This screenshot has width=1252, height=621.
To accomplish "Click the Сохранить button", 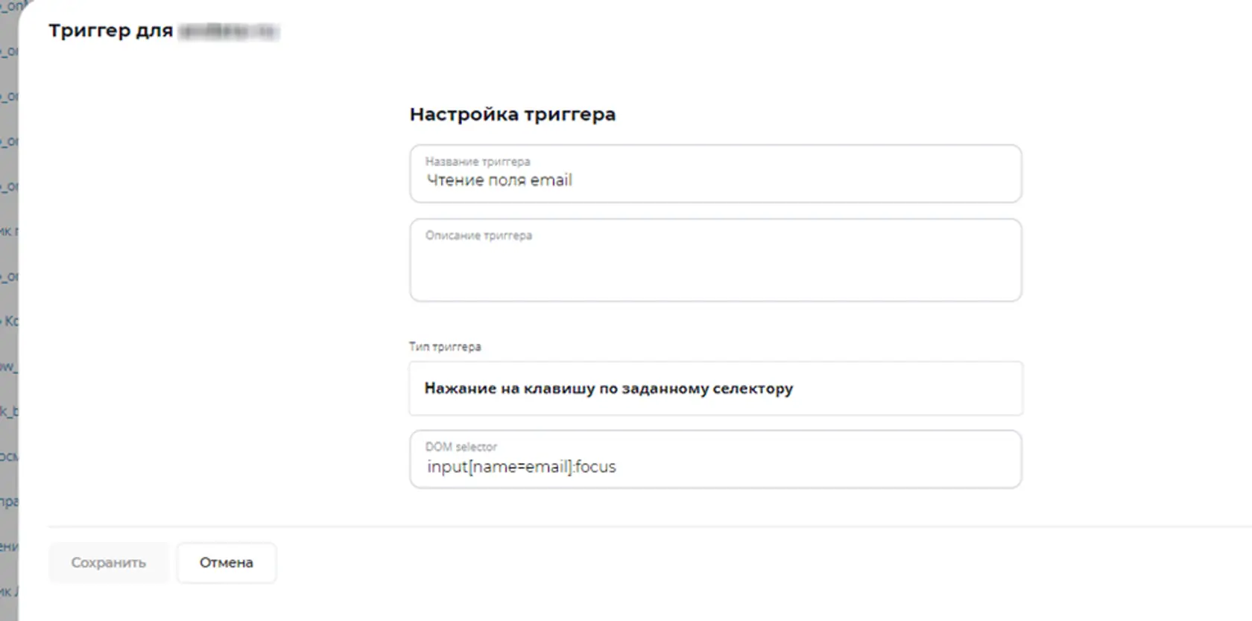I will click(x=109, y=563).
